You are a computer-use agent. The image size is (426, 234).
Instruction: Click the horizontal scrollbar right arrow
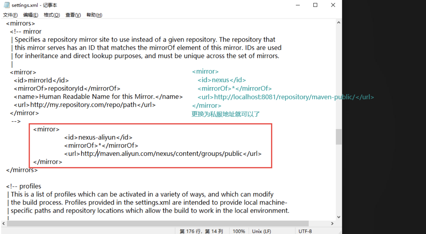pos(333,223)
